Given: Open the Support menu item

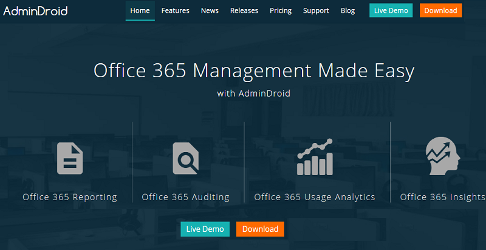Looking at the screenshot, I should (x=316, y=10).
